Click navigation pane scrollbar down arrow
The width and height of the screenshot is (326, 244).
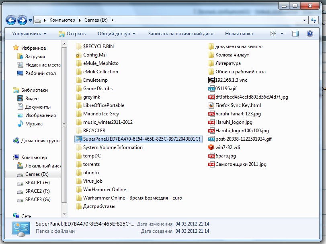pos(64,214)
